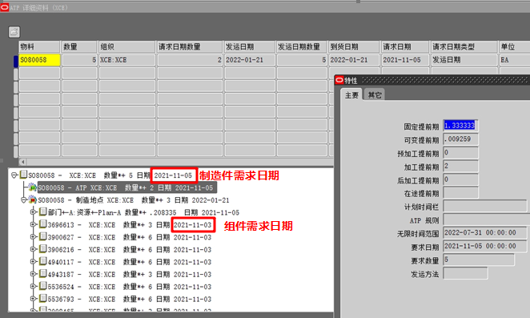Expand component 4943187 node
530x318 pixels.
coord(33,274)
